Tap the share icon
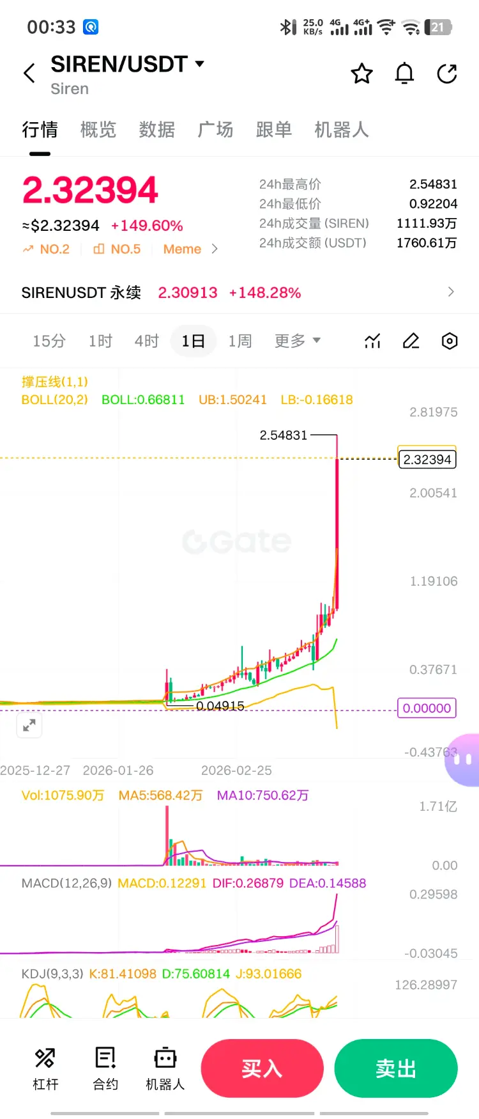The height and width of the screenshot is (1119, 479). [447, 74]
